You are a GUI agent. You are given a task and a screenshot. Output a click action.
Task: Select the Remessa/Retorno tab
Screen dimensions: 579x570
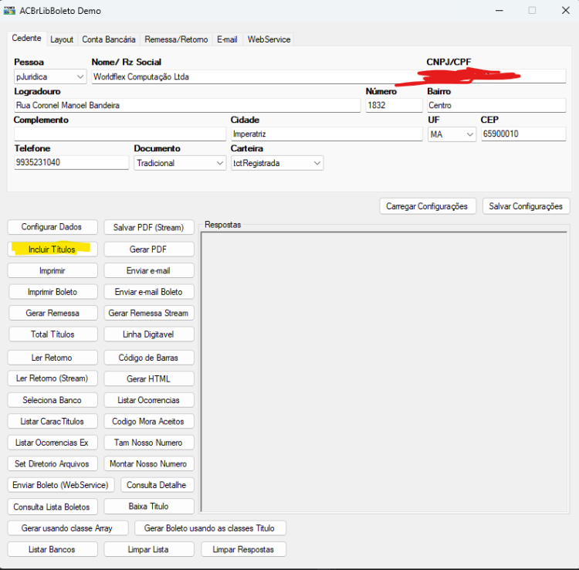(x=176, y=39)
